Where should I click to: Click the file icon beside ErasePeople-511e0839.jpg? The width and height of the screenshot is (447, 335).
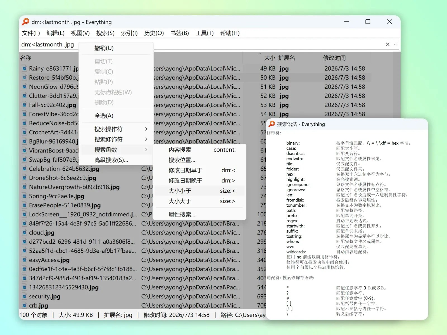[x=25, y=205]
